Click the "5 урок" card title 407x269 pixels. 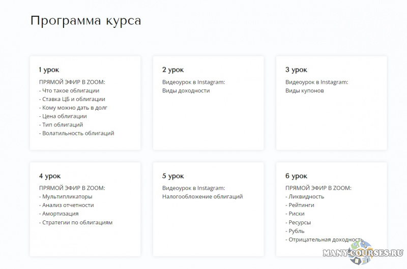tap(172, 176)
